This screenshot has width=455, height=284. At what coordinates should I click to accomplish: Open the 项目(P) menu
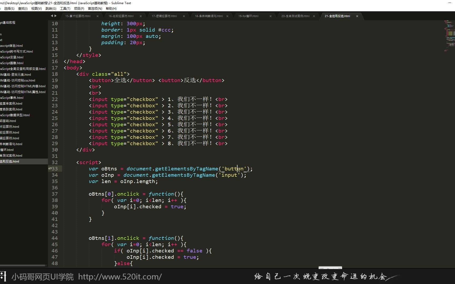(x=79, y=9)
